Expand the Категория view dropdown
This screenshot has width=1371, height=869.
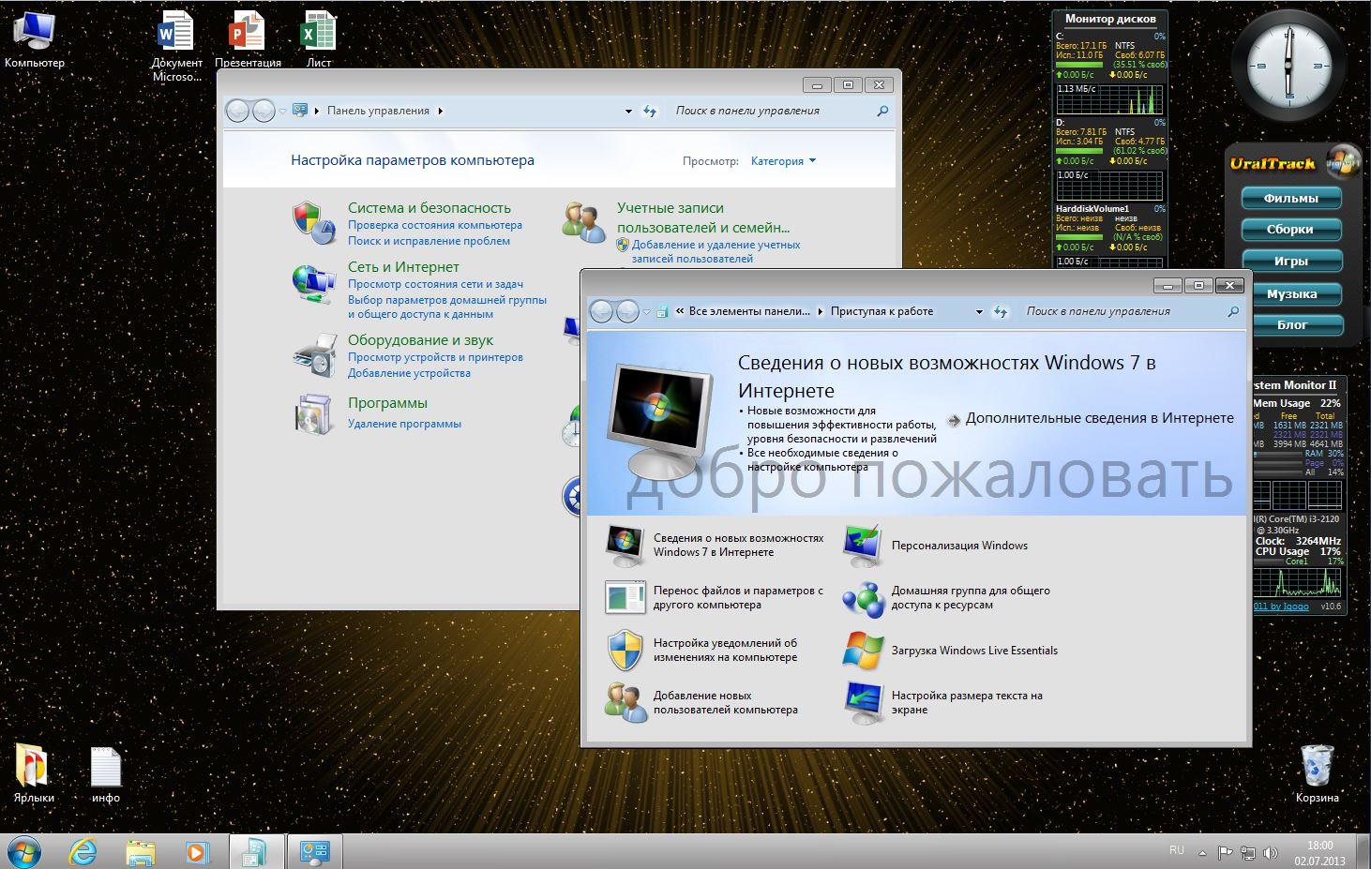783,161
